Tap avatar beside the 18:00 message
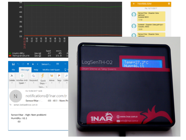186x140 pixels. click(x=134, y=26)
